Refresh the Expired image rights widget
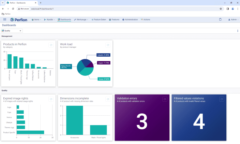240x144 pixels. [x=51, y=99]
